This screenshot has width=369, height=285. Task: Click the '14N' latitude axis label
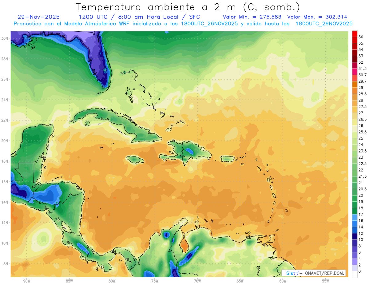coord(5,202)
